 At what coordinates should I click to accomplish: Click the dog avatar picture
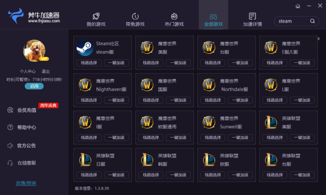click(34, 50)
